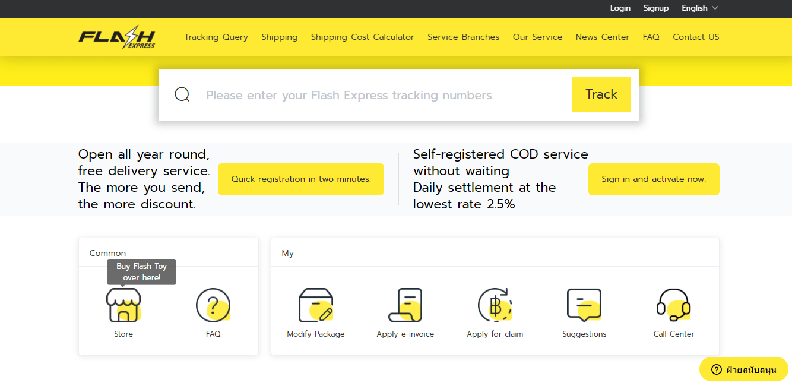Click the Open all year round text

point(144,179)
